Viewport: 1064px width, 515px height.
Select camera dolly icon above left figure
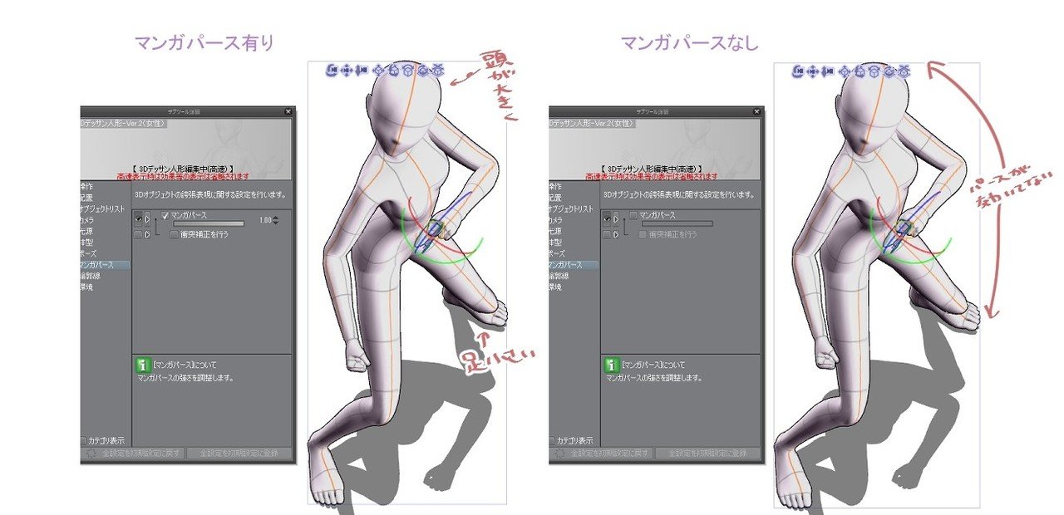pos(362,71)
